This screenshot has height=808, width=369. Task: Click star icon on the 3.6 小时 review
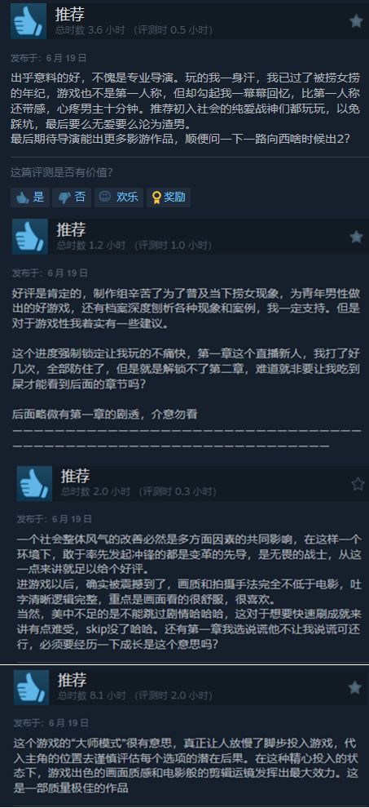[x=356, y=20]
